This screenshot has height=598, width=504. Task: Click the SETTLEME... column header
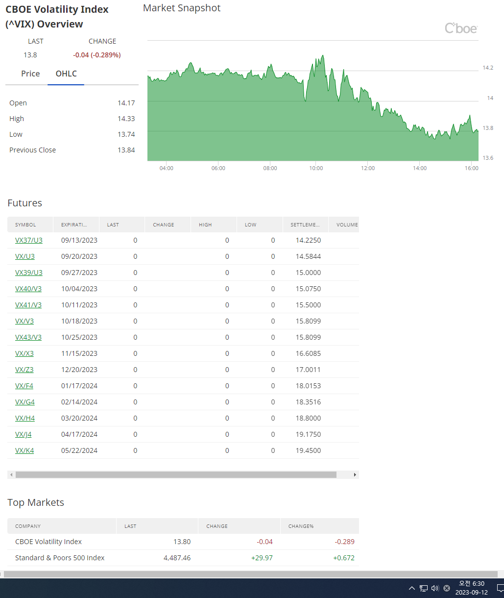306,224
